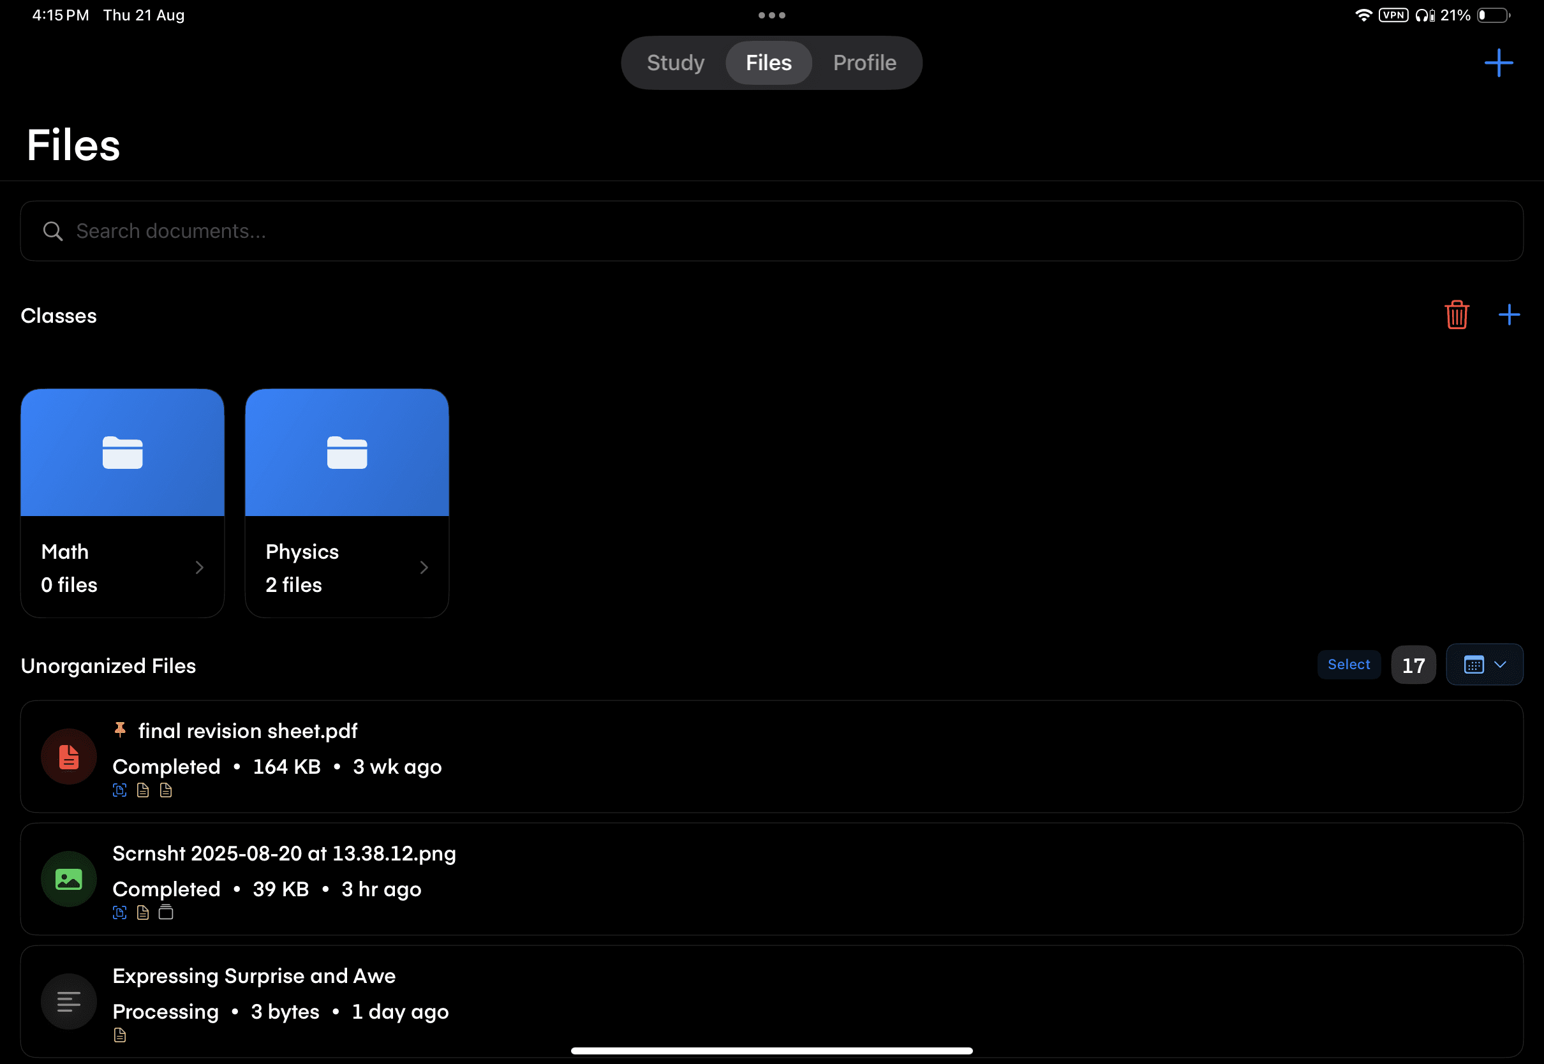Tap the VPN status indicator
1544x1064 pixels.
[1393, 15]
